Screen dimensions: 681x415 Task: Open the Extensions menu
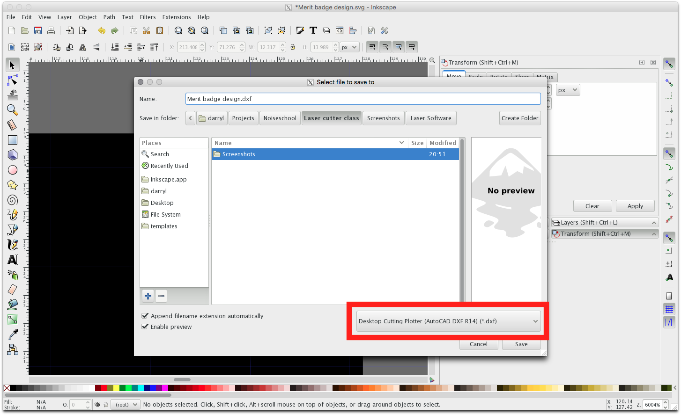coord(176,17)
